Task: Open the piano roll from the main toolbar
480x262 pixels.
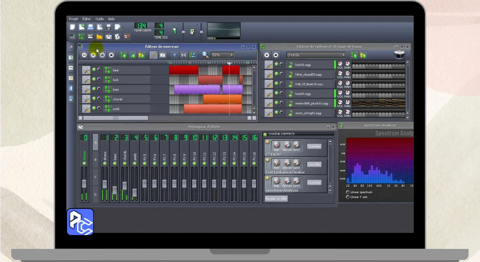Action: (x=90, y=37)
